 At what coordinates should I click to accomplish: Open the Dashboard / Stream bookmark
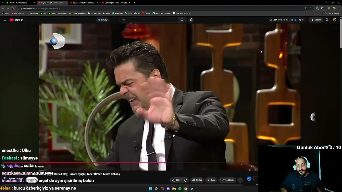(162, 13)
